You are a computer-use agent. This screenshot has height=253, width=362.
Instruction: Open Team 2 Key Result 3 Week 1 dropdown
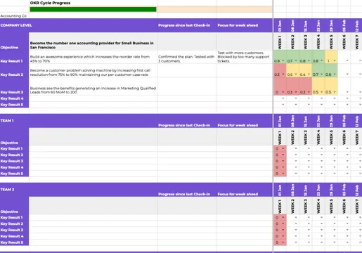[283, 230]
